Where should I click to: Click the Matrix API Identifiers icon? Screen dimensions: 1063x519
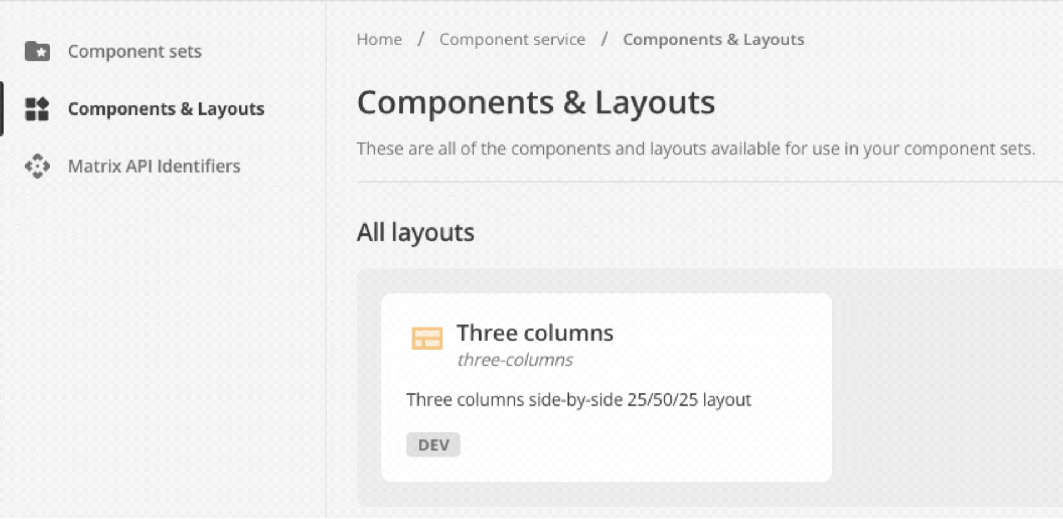point(37,167)
